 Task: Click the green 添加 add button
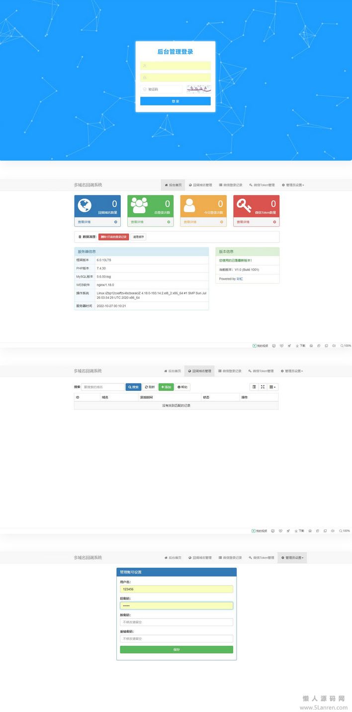[166, 387]
